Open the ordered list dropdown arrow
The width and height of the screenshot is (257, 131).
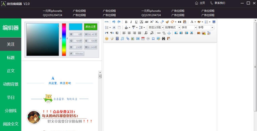[x=210, y=22]
